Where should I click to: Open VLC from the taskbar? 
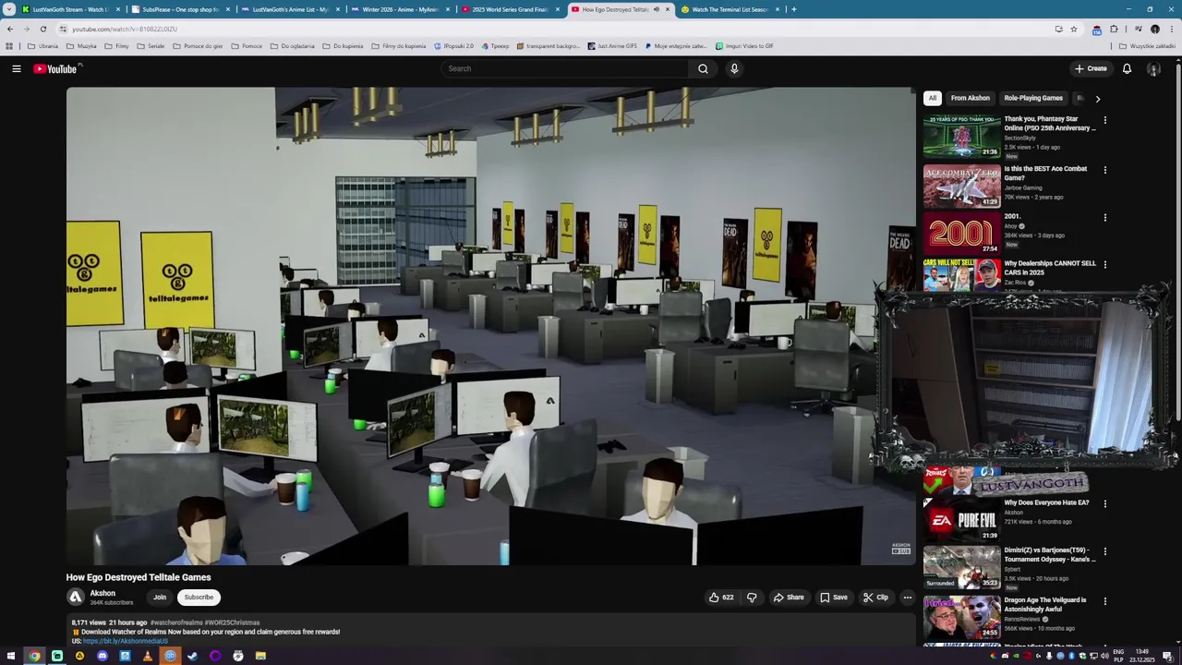pyautogui.click(x=147, y=656)
